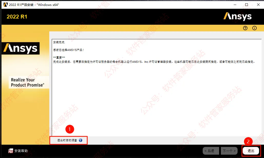The height and width of the screenshot is (158, 264).
Task: Click the 2022 R1 header label
Action: pyautogui.click(x=17, y=17)
